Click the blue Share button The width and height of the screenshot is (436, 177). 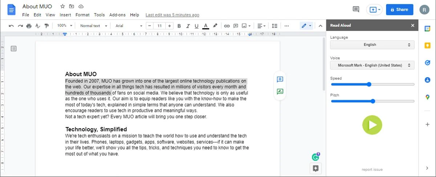(x=399, y=10)
